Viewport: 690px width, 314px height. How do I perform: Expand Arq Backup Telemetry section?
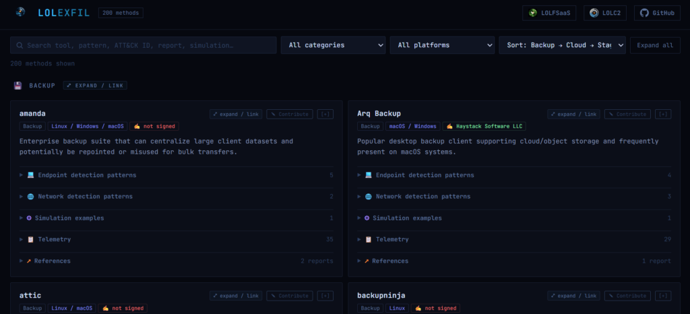point(514,239)
